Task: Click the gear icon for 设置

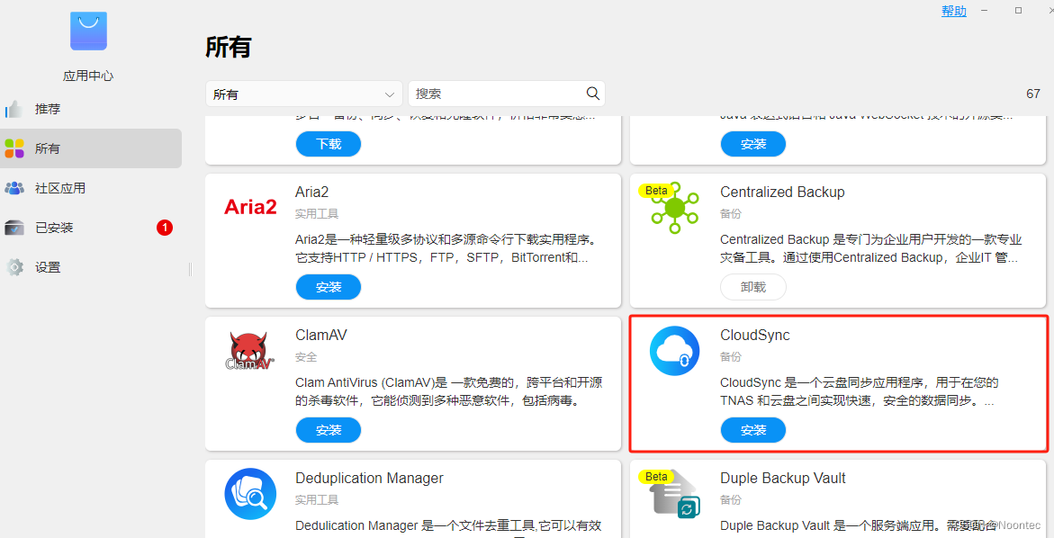Action: (14, 267)
